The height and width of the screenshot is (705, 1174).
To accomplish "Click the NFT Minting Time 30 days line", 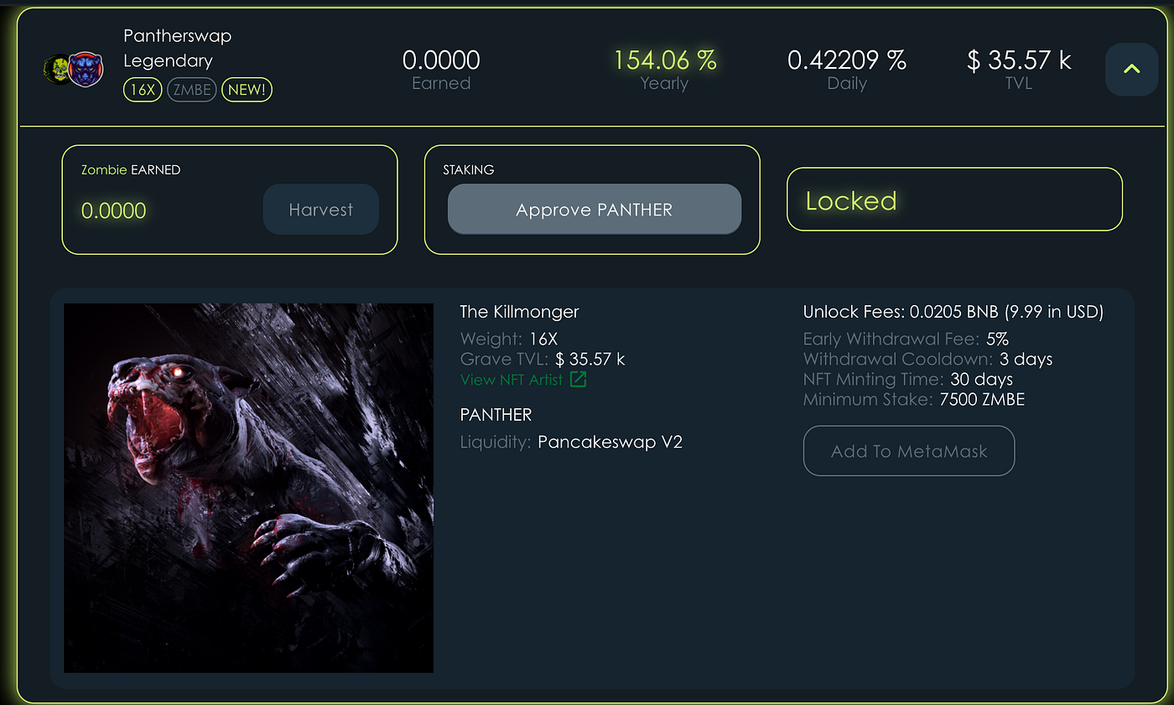I will [x=908, y=379].
